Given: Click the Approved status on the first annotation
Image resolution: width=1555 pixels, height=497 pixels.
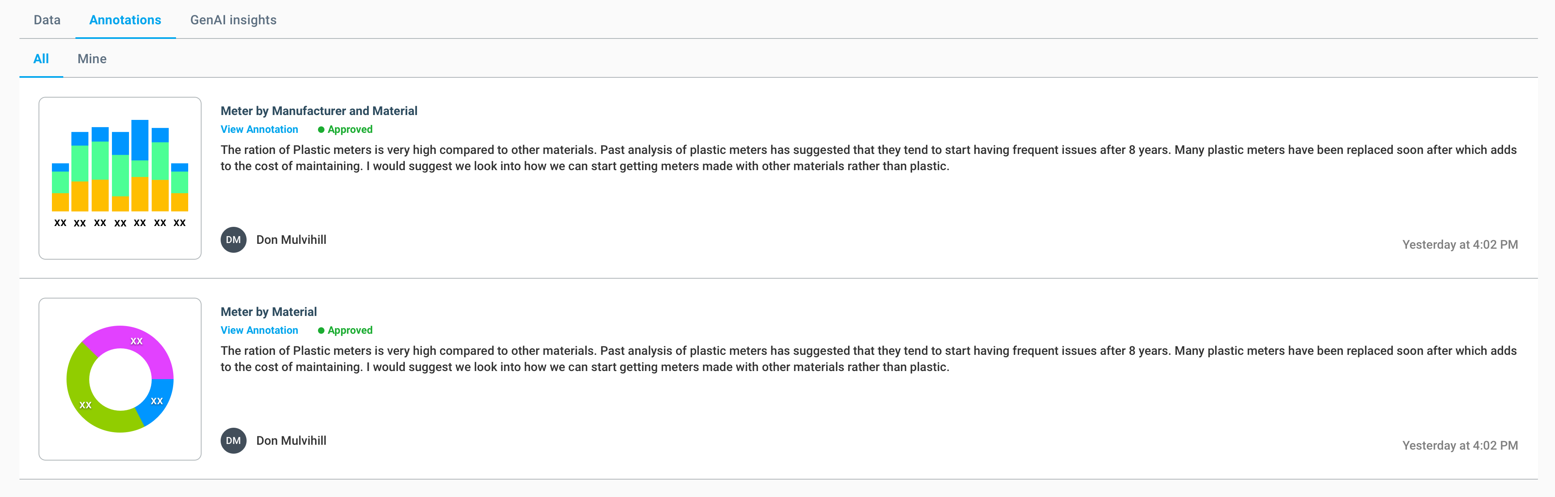Looking at the screenshot, I should point(345,129).
